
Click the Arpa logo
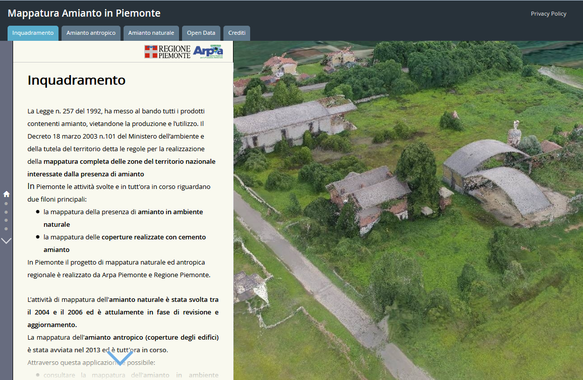pos(208,51)
